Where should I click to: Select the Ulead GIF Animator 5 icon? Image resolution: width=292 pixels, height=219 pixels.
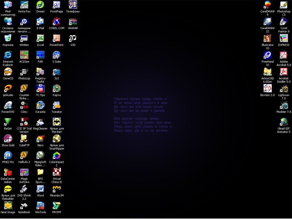click(x=284, y=122)
